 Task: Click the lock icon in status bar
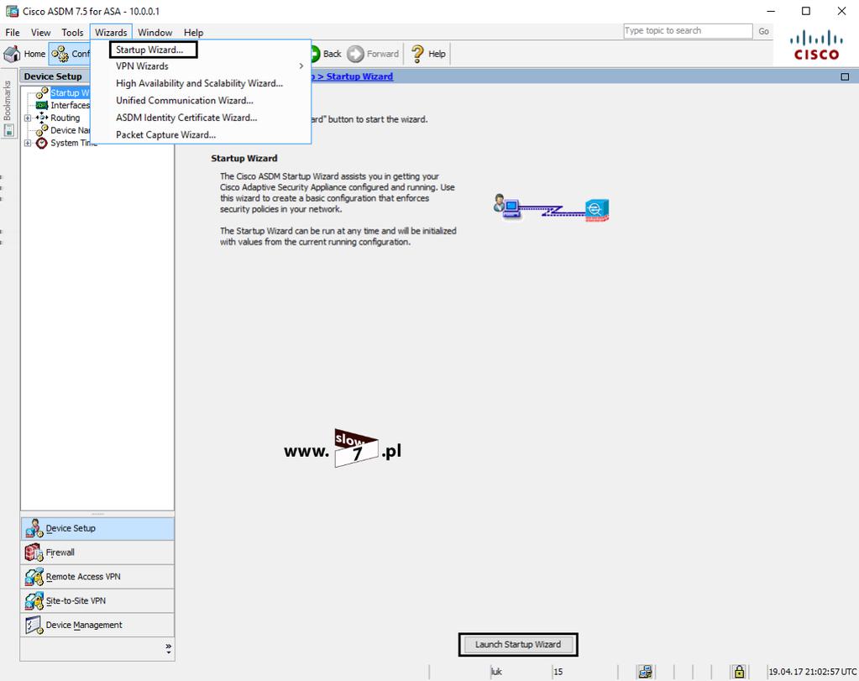739,671
